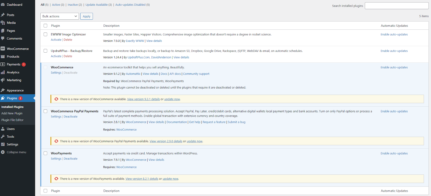Check the WooPayments plugin checkbox
431x196 pixels.
(x=45, y=153)
